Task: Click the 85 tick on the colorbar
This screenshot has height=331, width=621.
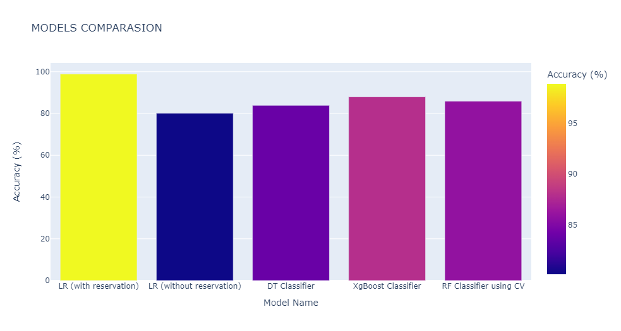Action: pos(572,225)
